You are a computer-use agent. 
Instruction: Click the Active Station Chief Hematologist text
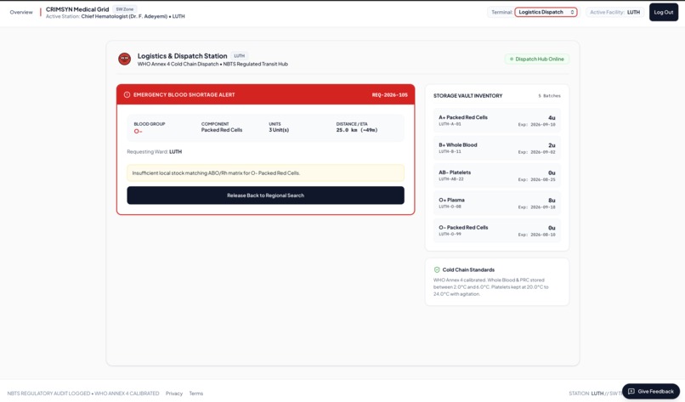[116, 16]
